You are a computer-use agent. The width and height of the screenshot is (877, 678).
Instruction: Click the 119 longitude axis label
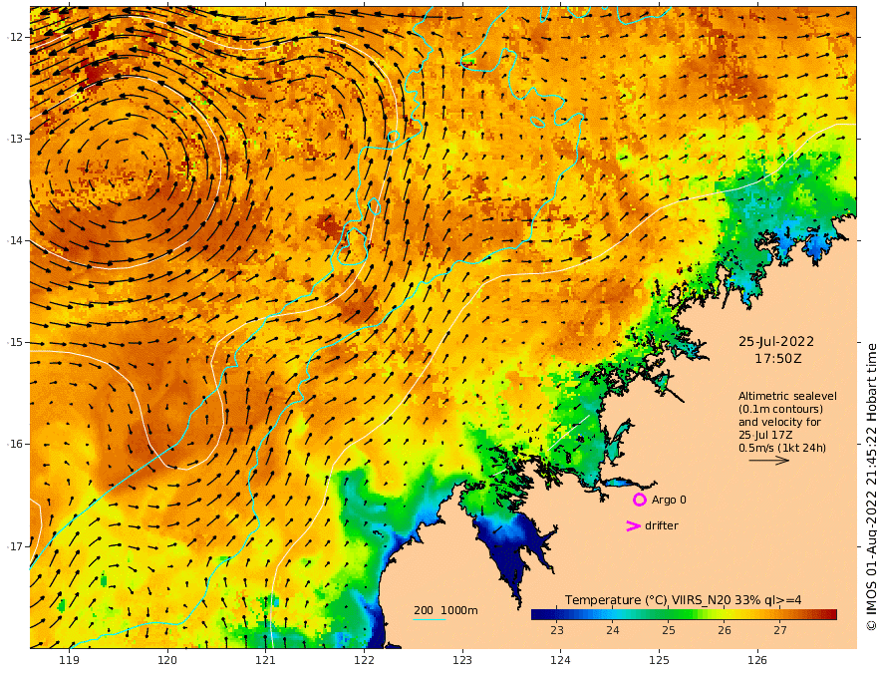70,660
